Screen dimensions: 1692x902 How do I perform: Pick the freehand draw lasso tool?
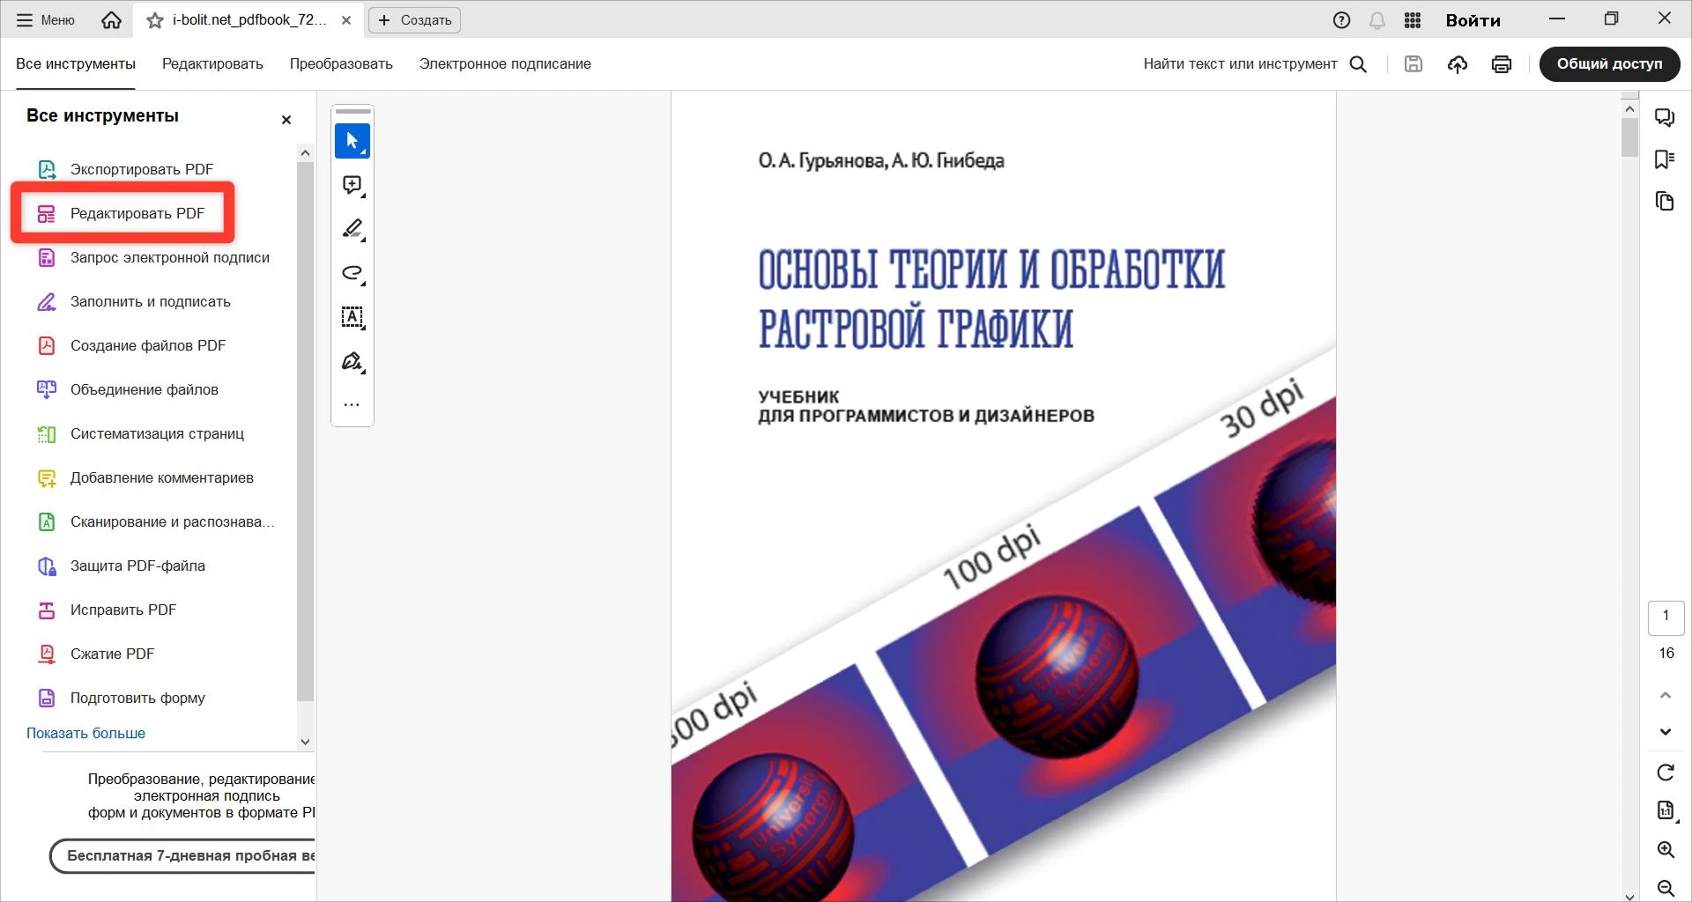(x=352, y=273)
